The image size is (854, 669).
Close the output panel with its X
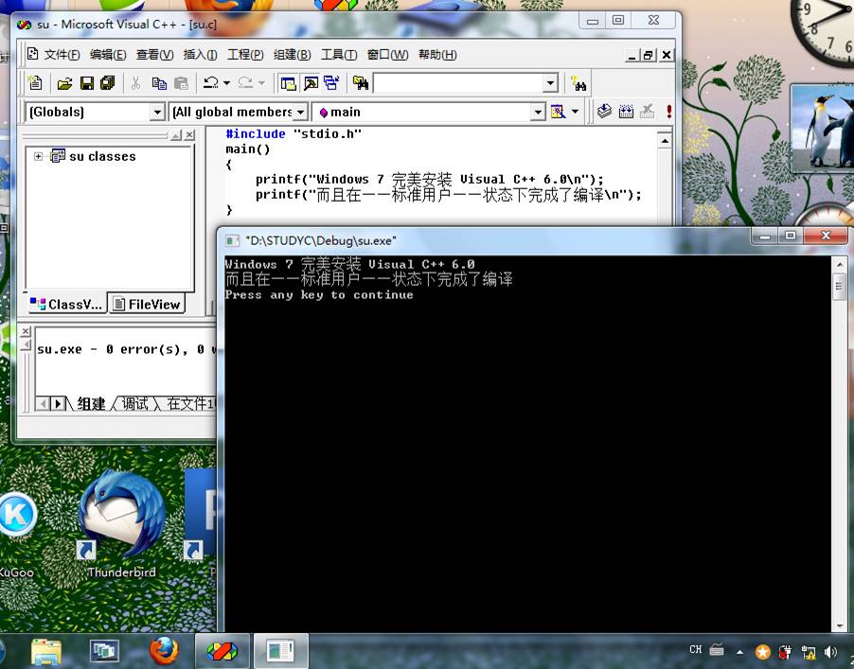pos(26,331)
